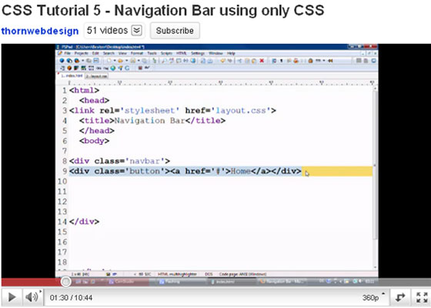Viewport: 431px width, 308px height.
Task: Click the open folder icon in PSPad toolbar
Action: coord(120,61)
